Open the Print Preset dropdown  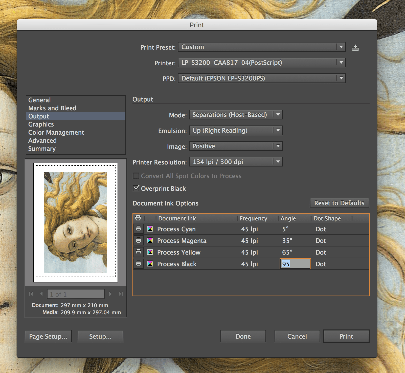pyautogui.click(x=262, y=47)
